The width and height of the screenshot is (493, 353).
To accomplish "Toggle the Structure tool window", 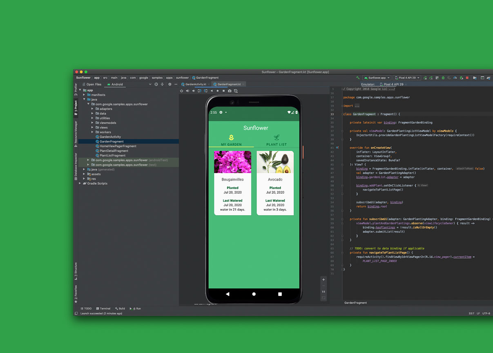I will coord(76,270).
